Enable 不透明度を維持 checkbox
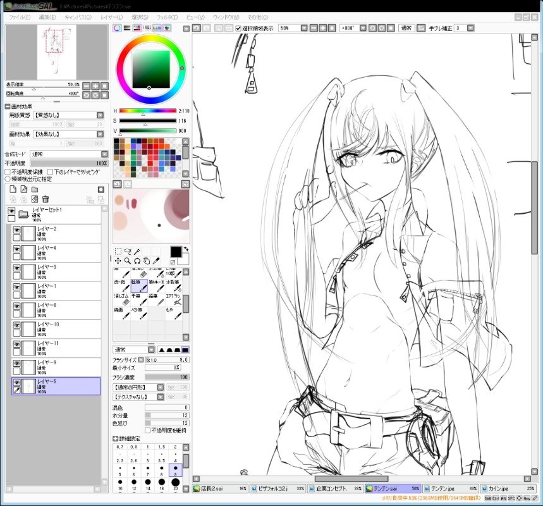543x506 pixels. (x=147, y=431)
